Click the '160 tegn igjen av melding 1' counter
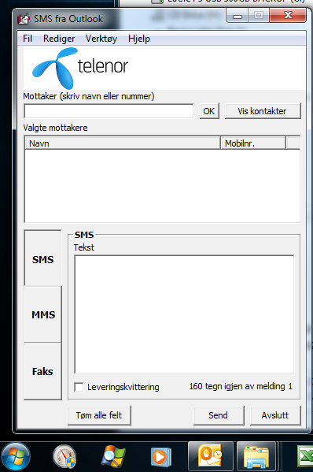The width and height of the screenshot is (313, 472). point(241,386)
